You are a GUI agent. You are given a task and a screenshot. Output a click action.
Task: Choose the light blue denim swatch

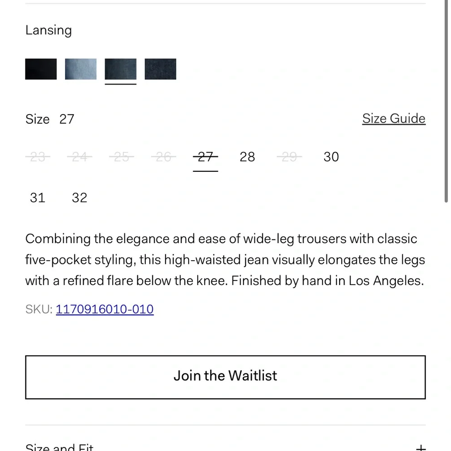click(81, 69)
